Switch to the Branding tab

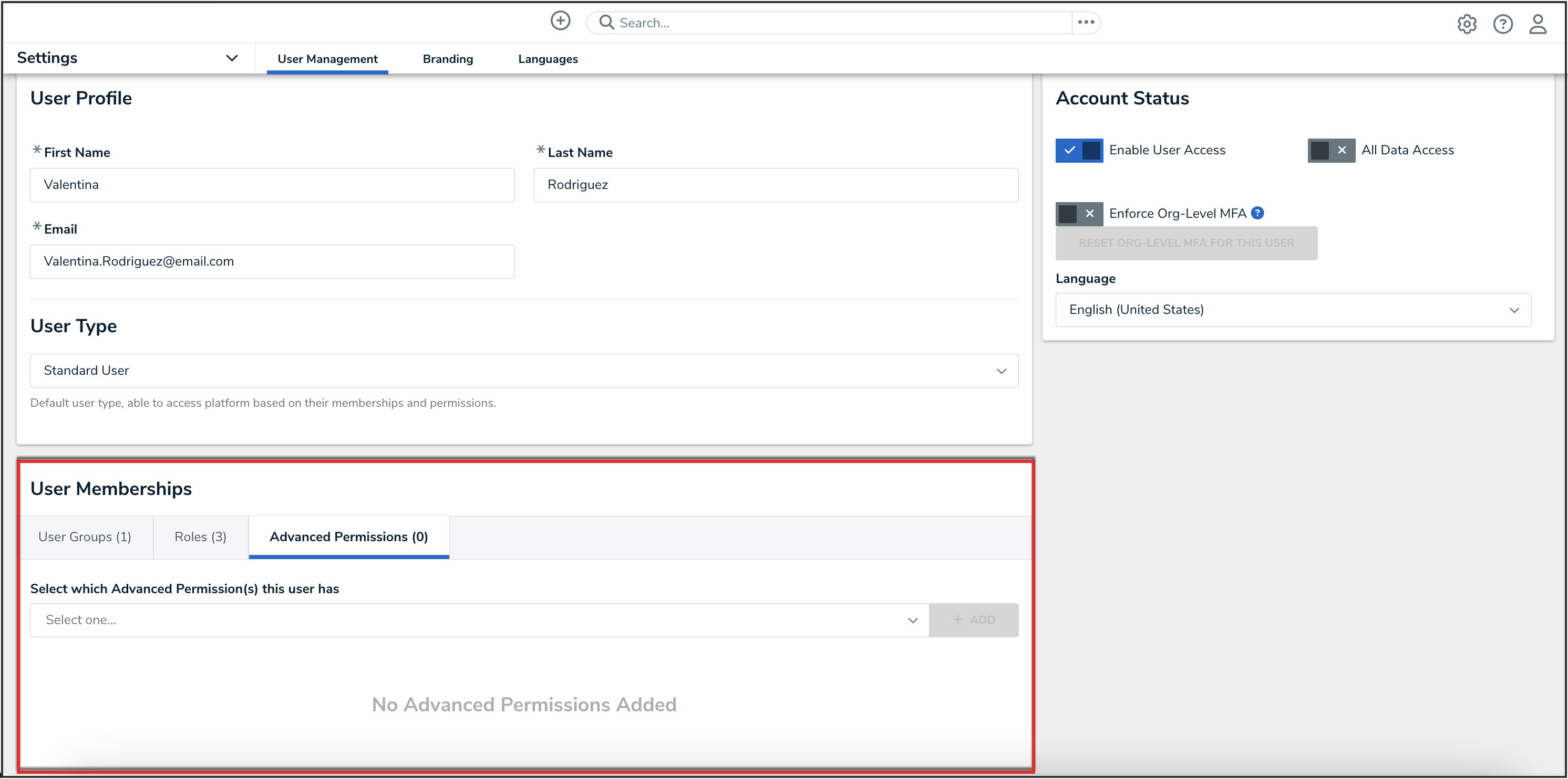[447, 59]
